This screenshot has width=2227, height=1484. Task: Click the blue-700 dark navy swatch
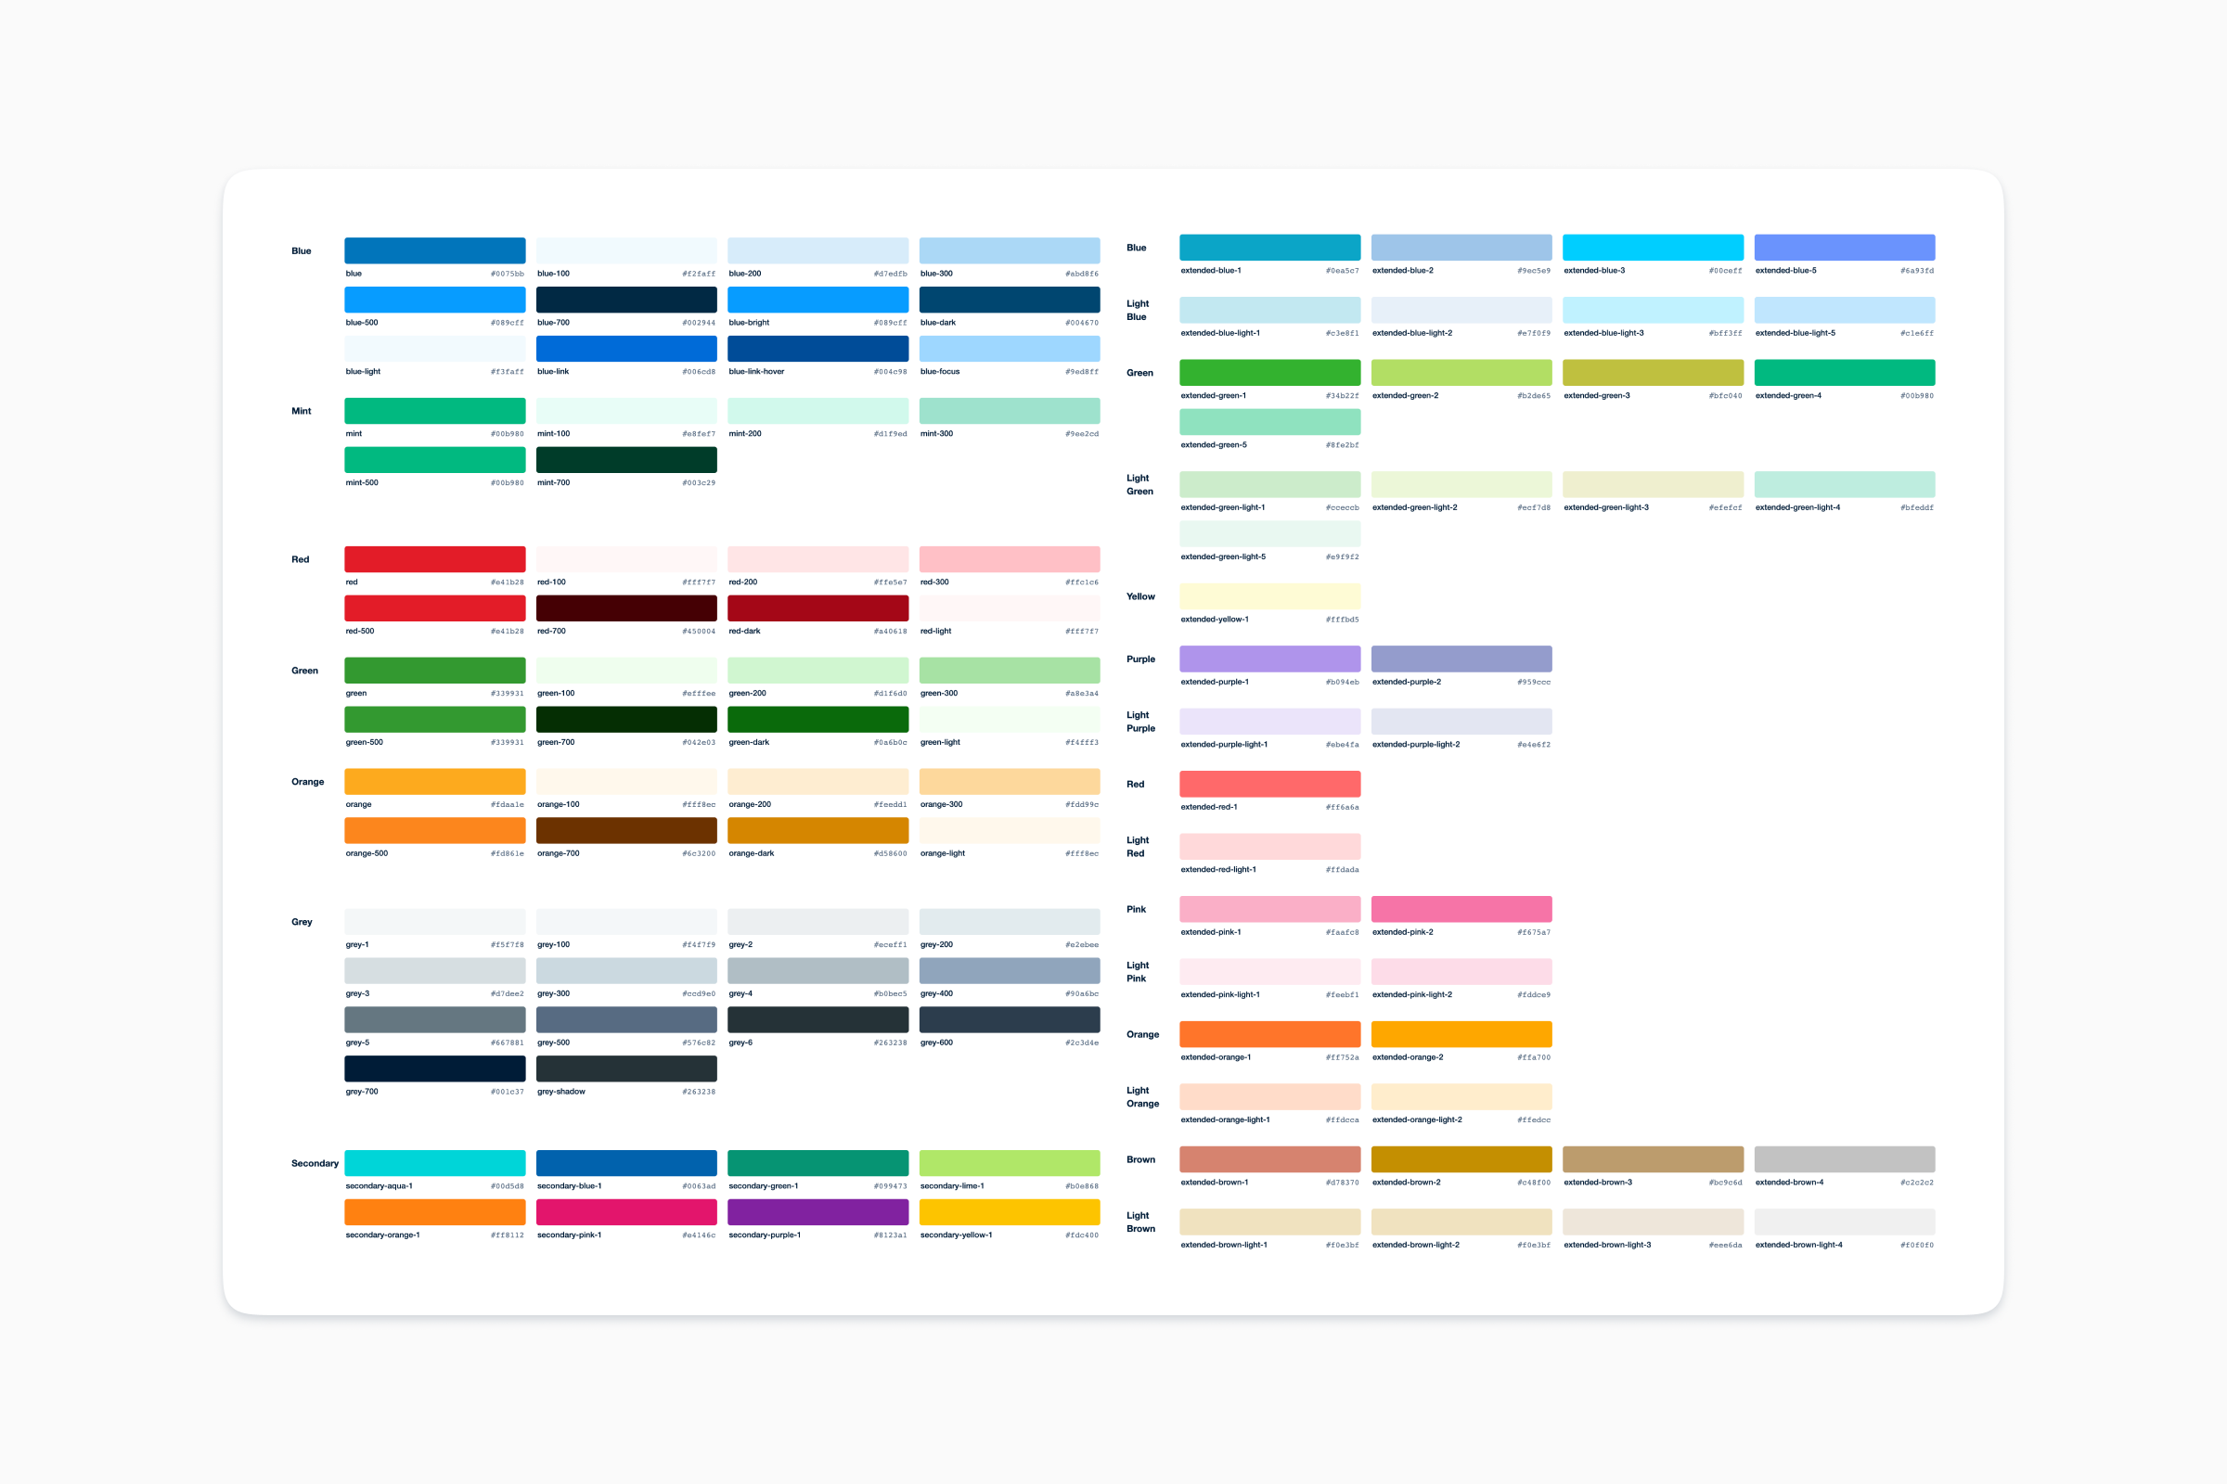(x=625, y=300)
